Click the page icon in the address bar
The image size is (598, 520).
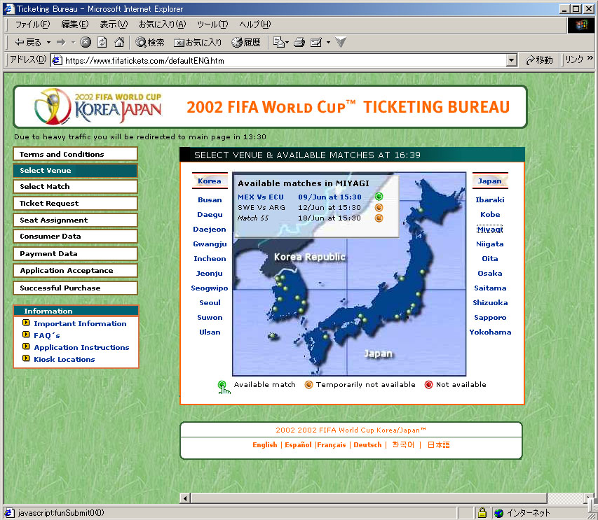coord(57,60)
